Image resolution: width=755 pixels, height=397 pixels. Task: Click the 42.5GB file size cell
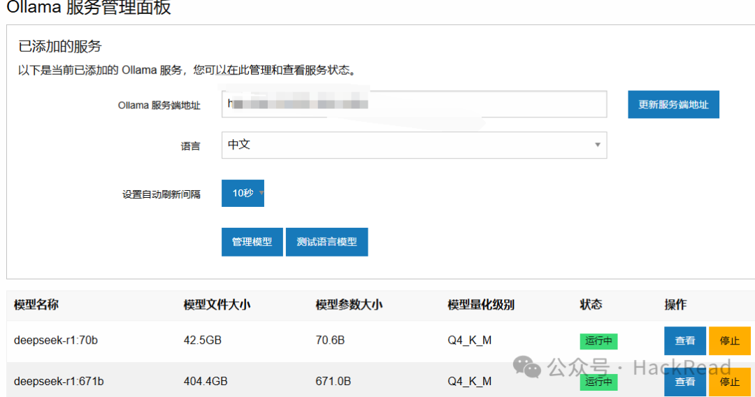[202, 340]
